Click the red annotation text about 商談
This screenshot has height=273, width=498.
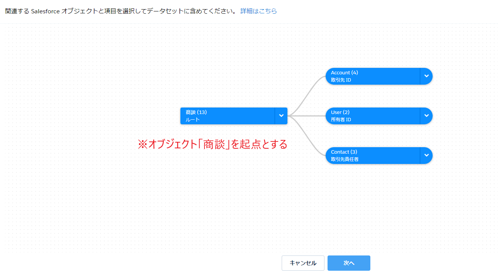pos(212,144)
